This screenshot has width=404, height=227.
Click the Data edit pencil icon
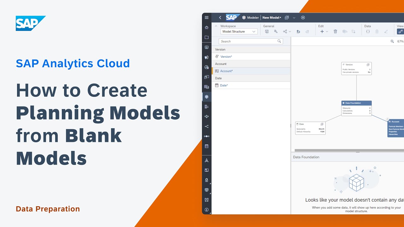(x=386, y=32)
